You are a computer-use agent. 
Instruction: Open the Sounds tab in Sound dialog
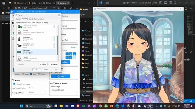31,19
